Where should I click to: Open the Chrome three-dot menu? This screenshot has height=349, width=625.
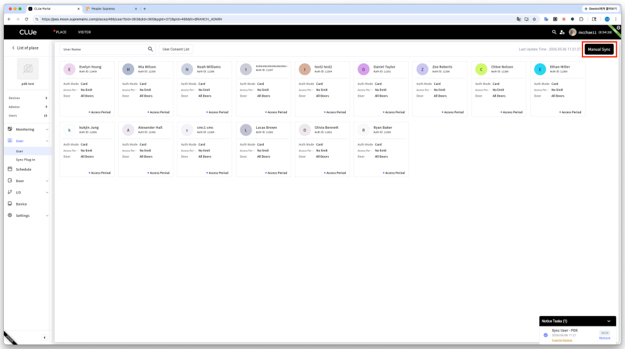coord(616,19)
